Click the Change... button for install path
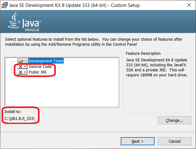 [174, 120]
